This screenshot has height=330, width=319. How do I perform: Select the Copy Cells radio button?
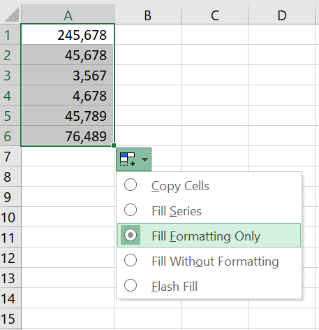pyautogui.click(x=131, y=185)
